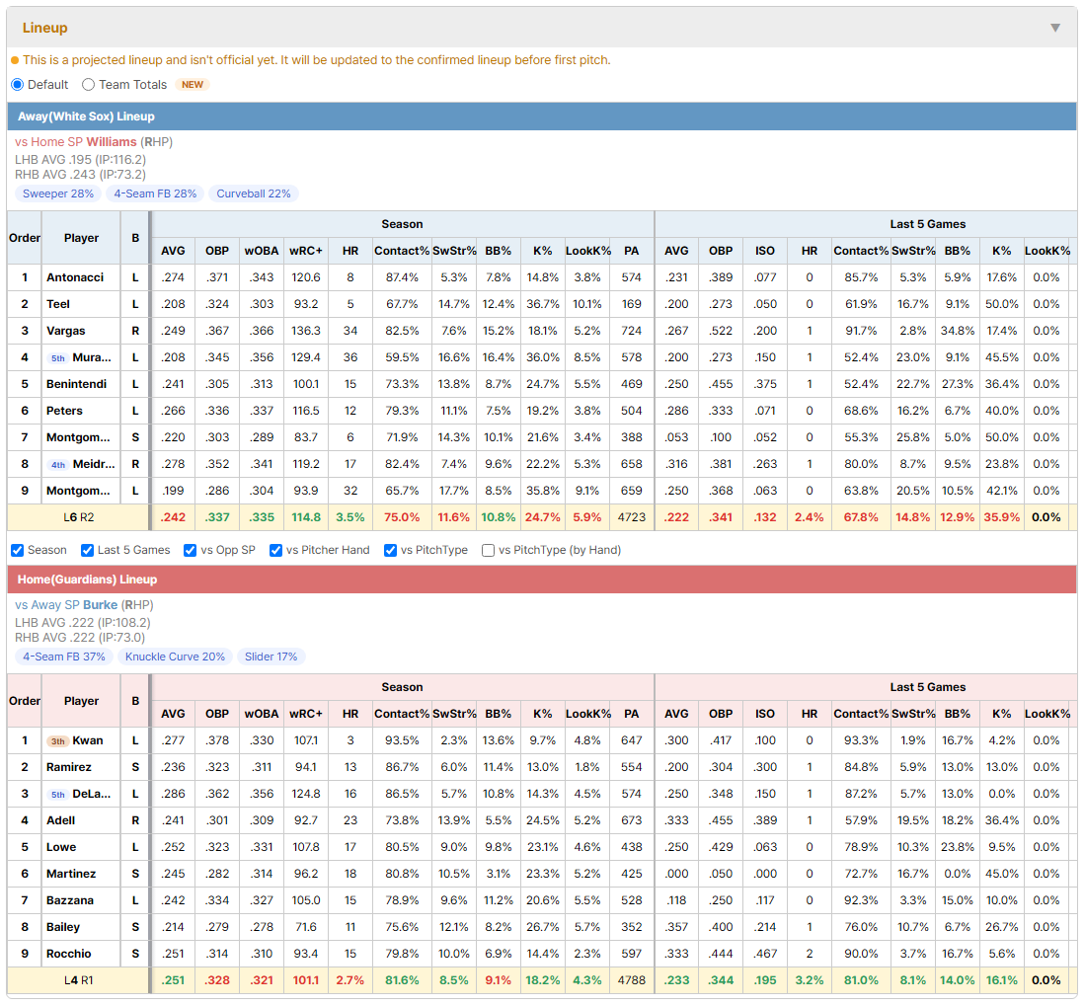Select player Martinez in Guardians lineup
1084x1005 pixels.
pos(71,874)
